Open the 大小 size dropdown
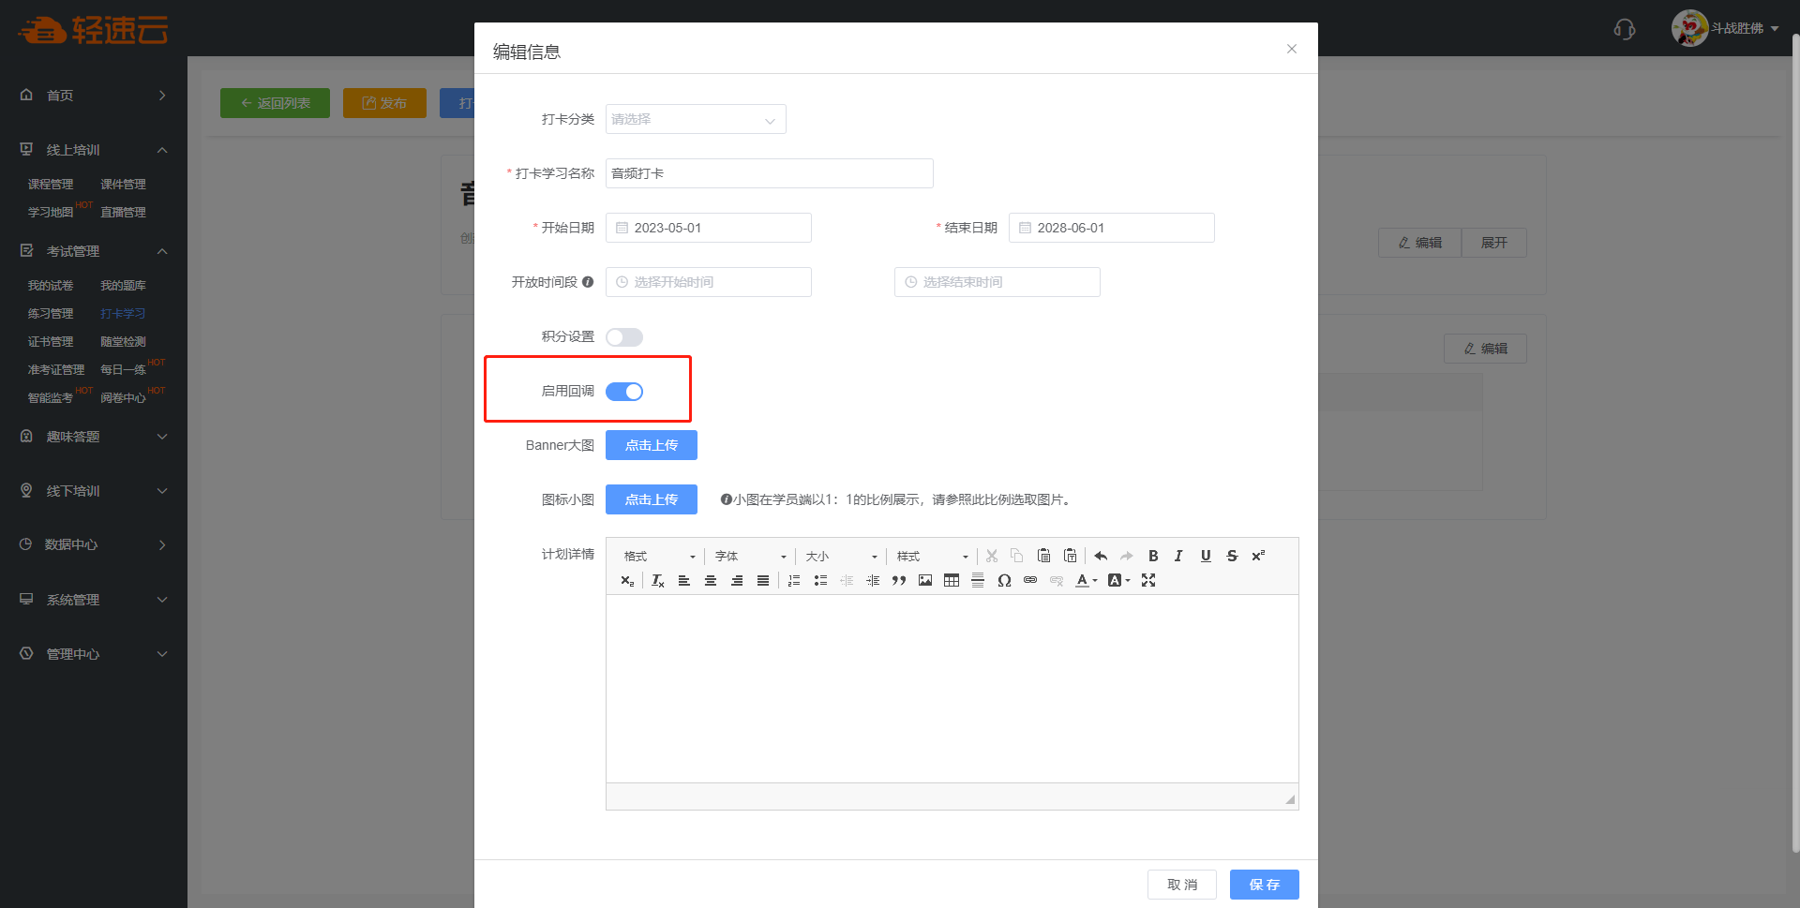The image size is (1800, 908). click(x=841, y=557)
